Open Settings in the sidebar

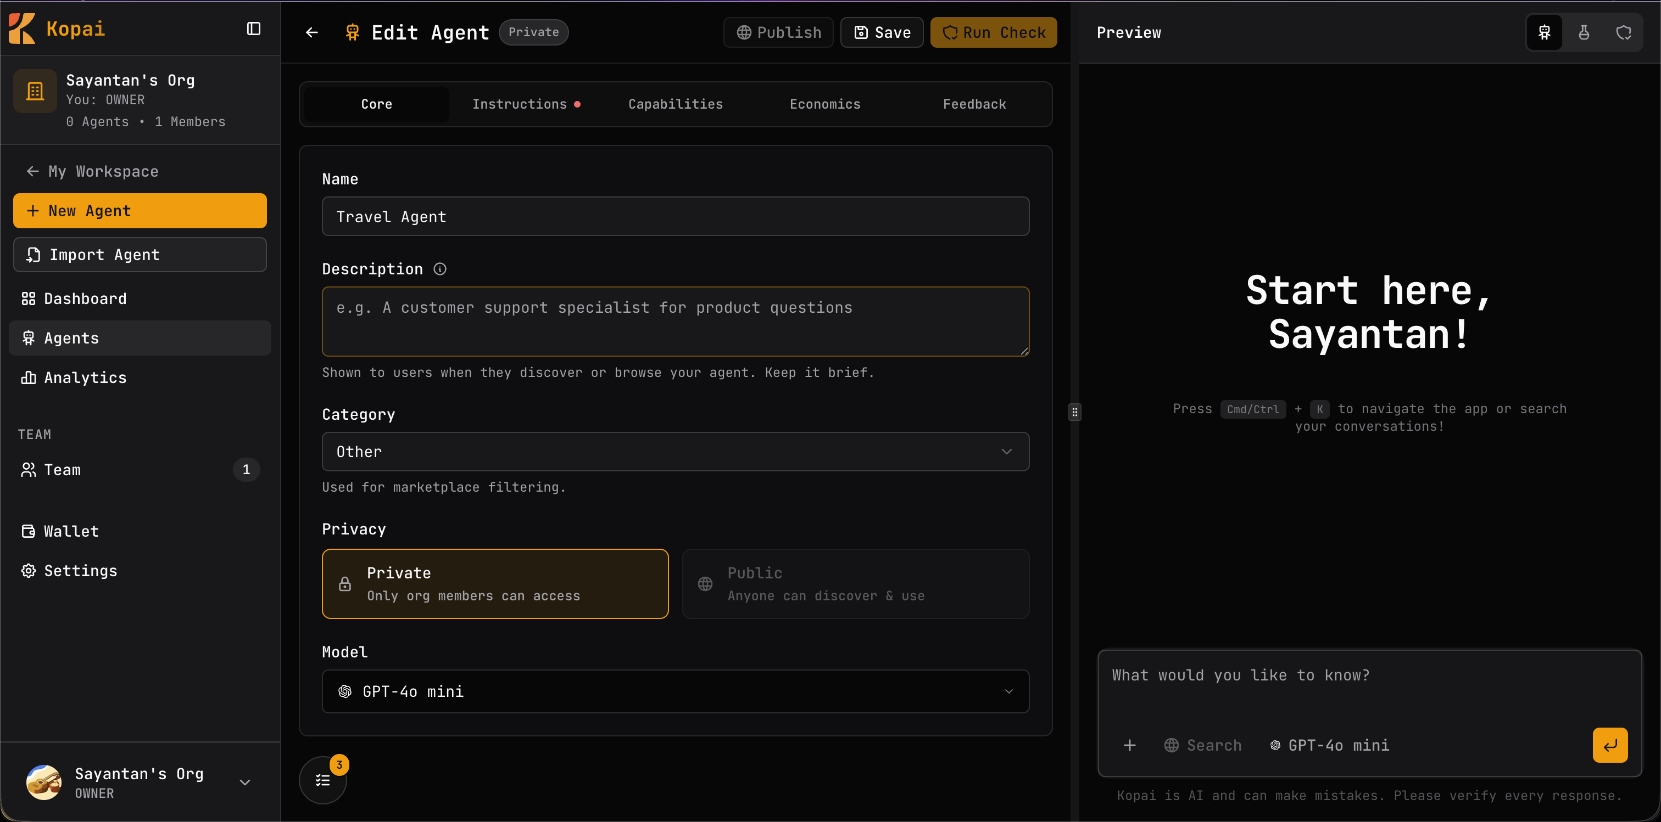pyautogui.click(x=140, y=571)
